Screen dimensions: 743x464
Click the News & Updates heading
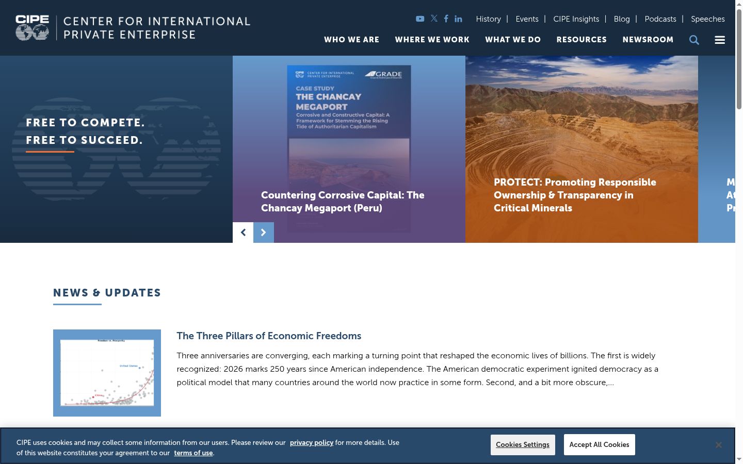[x=107, y=293]
